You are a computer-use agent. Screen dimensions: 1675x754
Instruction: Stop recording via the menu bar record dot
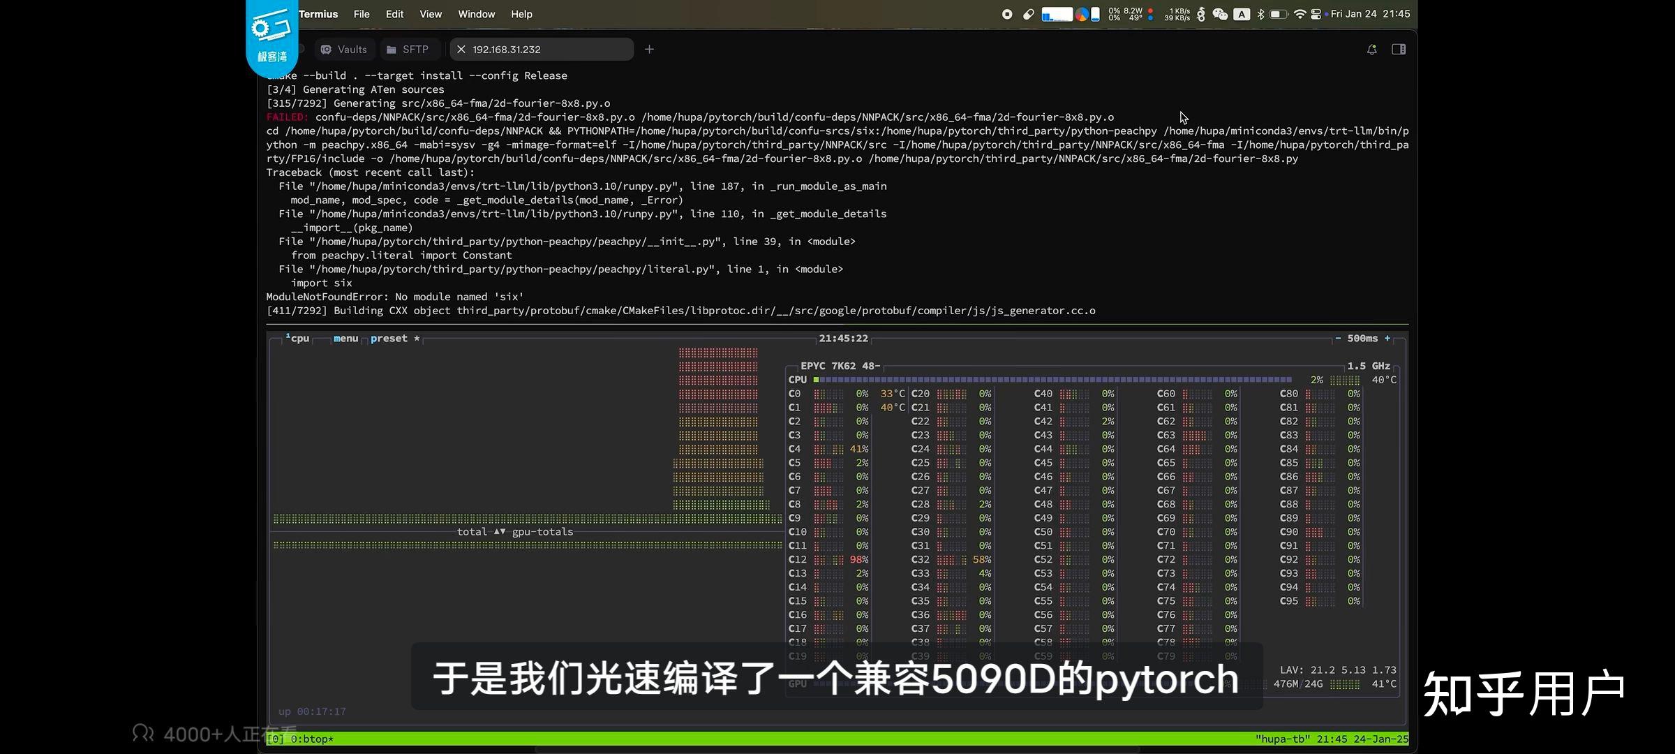point(1007,13)
